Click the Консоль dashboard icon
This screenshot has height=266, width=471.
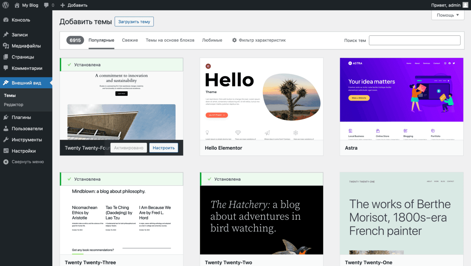point(6,20)
